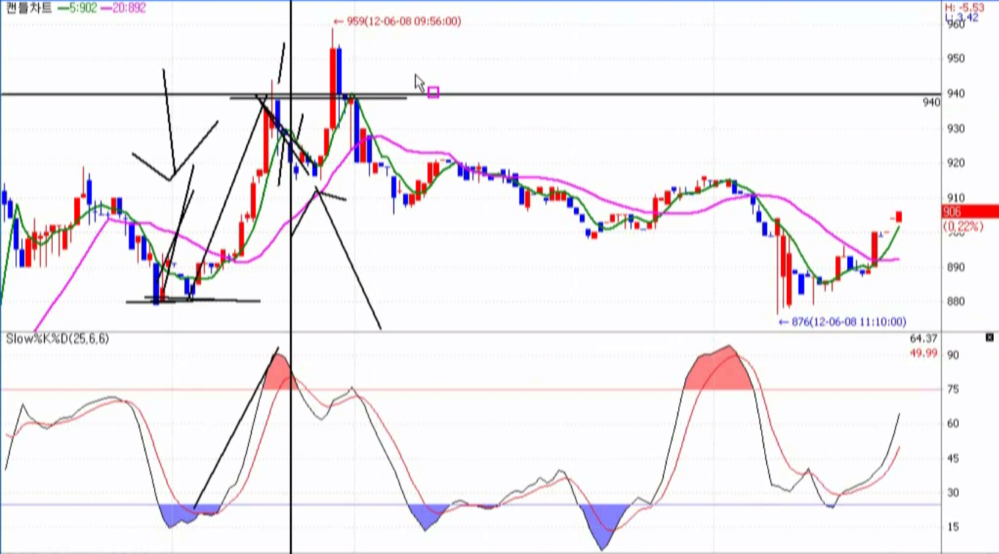Click the 15 level on stochastic axis

pos(951,528)
